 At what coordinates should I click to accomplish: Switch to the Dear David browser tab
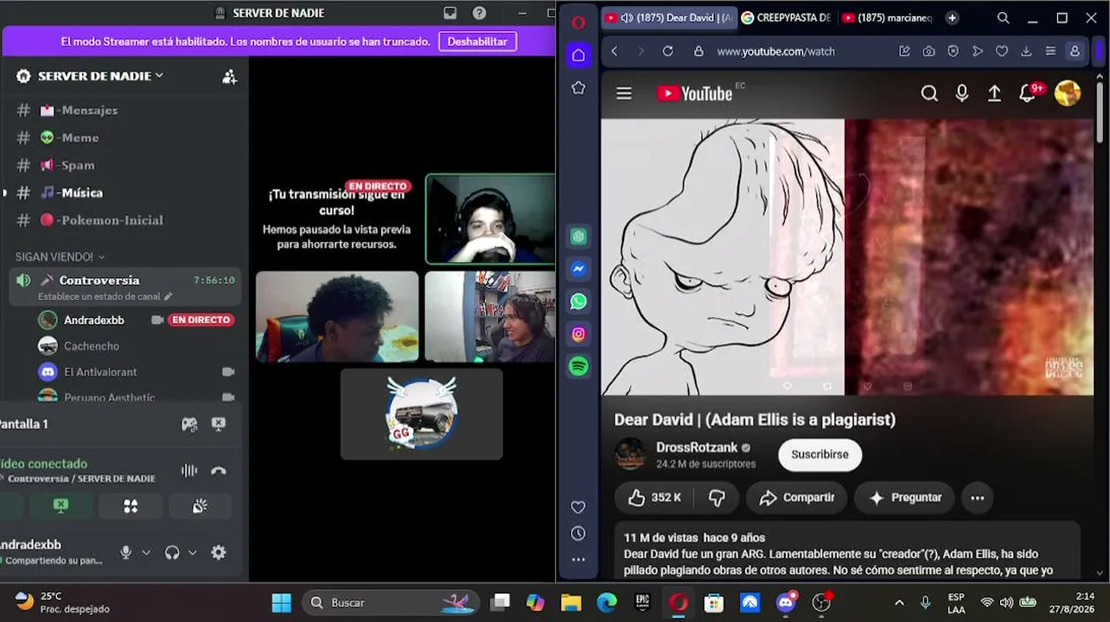pos(668,17)
